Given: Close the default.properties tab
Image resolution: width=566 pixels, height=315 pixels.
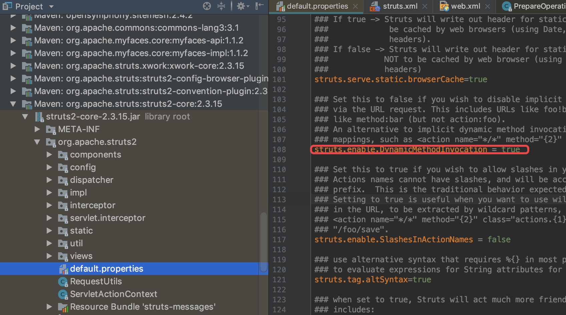Looking at the screenshot, I should point(356,6).
